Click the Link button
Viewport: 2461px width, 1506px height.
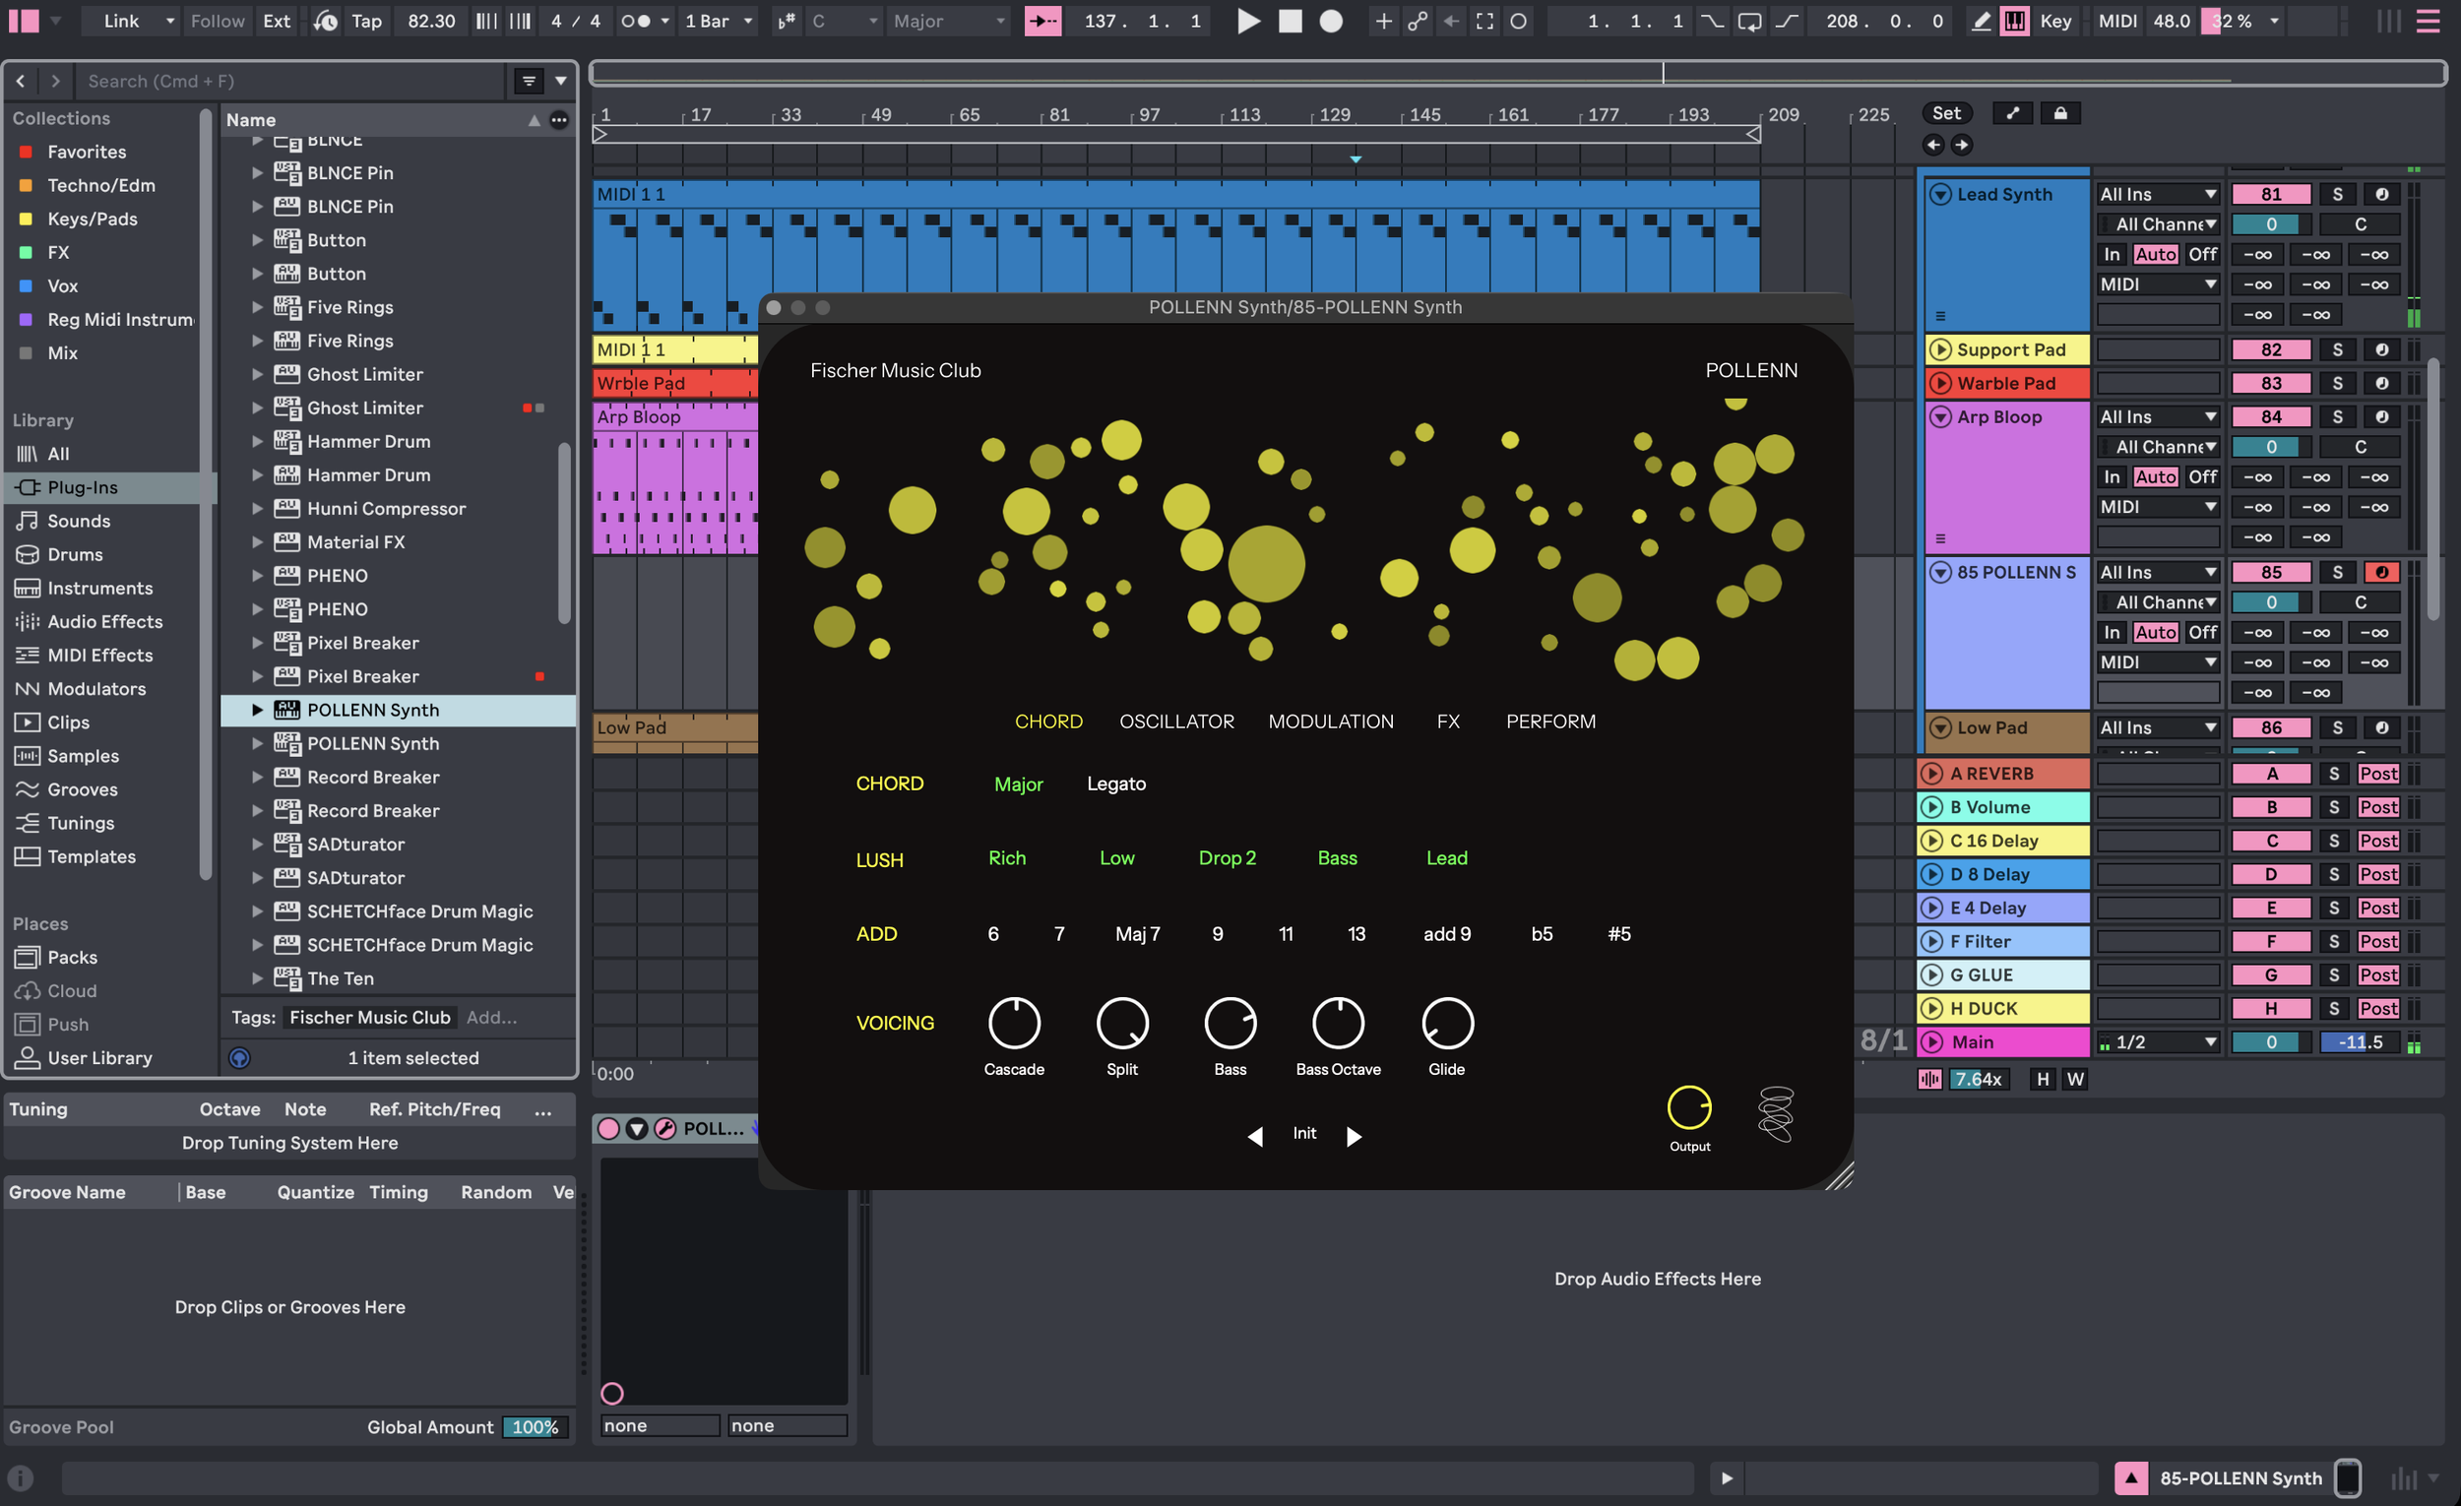(121, 21)
